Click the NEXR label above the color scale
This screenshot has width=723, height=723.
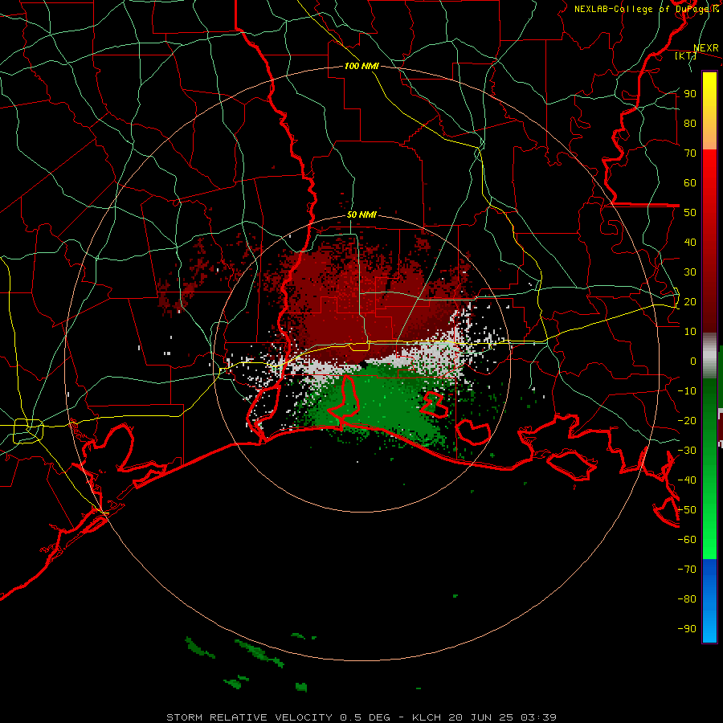[x=706, y=48]
